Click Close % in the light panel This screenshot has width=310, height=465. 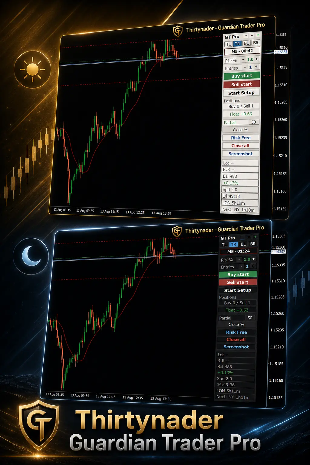pos(241,130)
